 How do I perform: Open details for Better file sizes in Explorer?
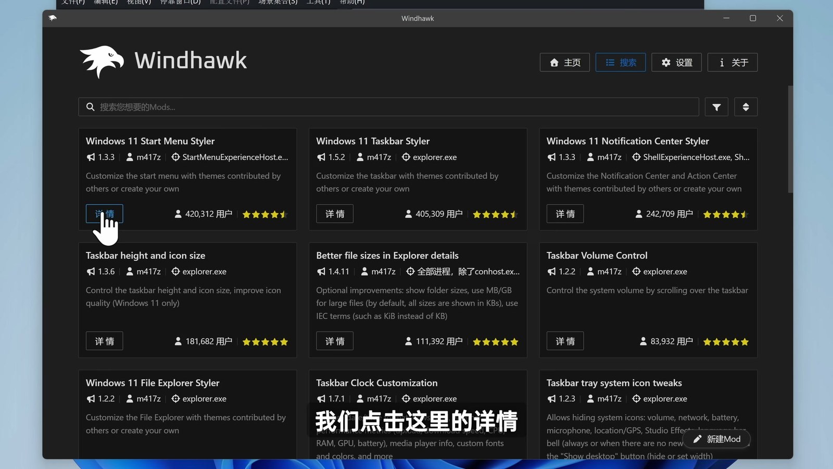pyautogui.click(x=335, y=341)
